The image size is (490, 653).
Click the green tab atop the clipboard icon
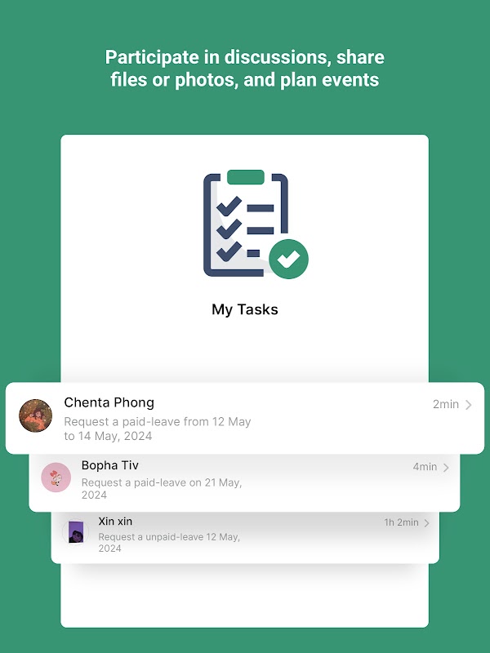[246, 177]
